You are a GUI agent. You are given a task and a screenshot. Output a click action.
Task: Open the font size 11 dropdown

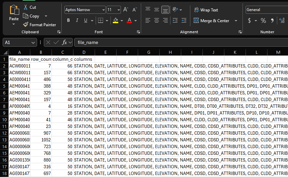pyautogui.click(x=119, y=10)
